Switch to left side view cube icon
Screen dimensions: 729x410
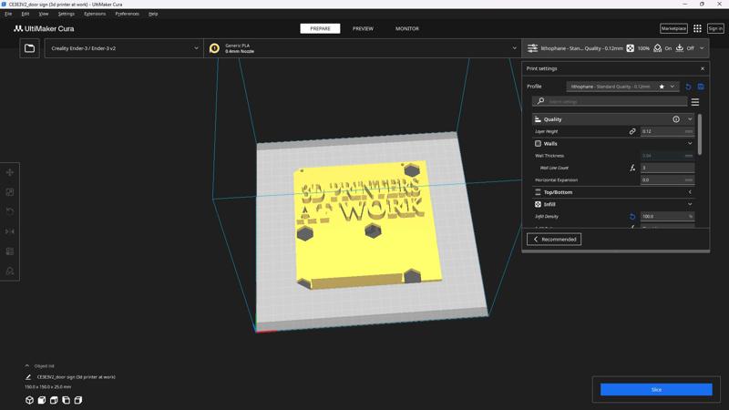click(x=66, y=400)
